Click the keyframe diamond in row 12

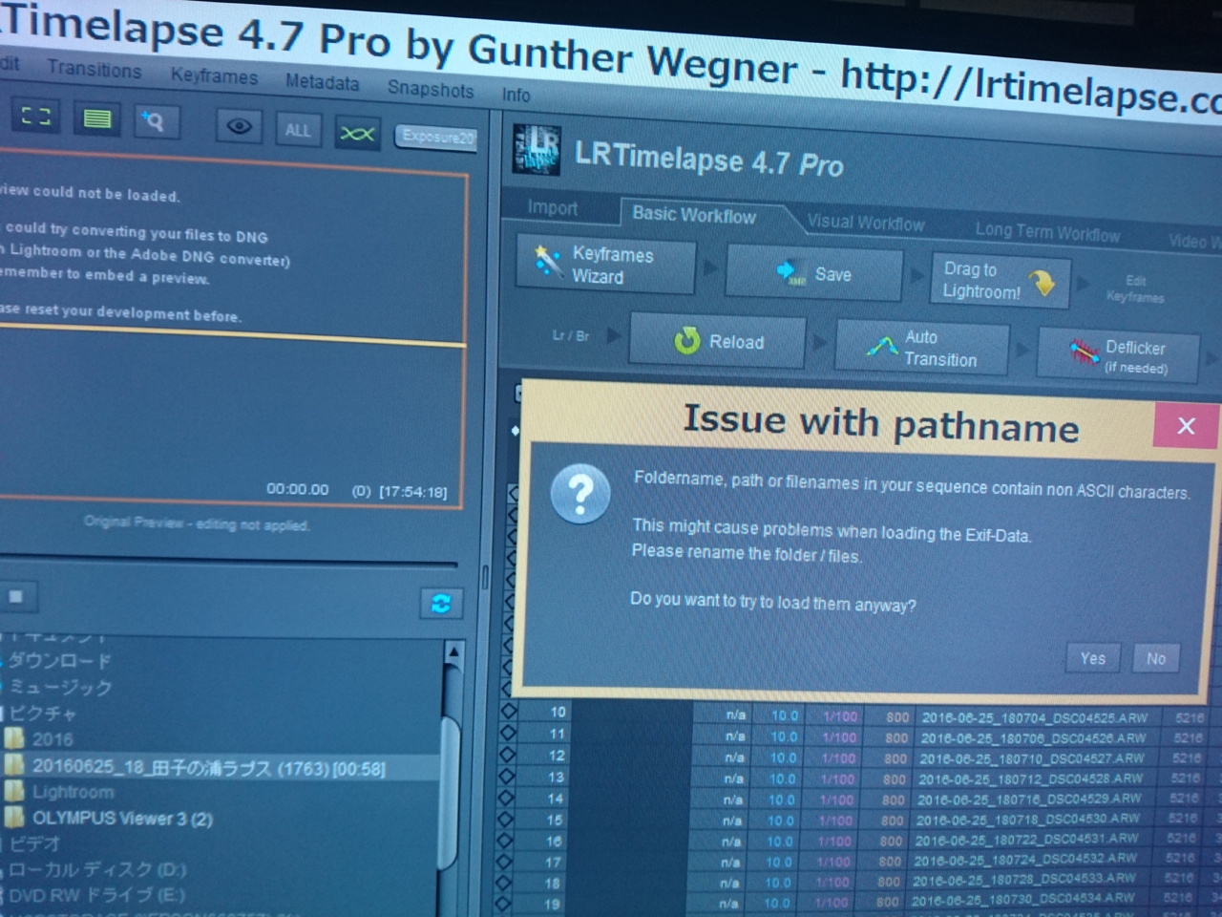pyautogui.click(x=508, y=755)
